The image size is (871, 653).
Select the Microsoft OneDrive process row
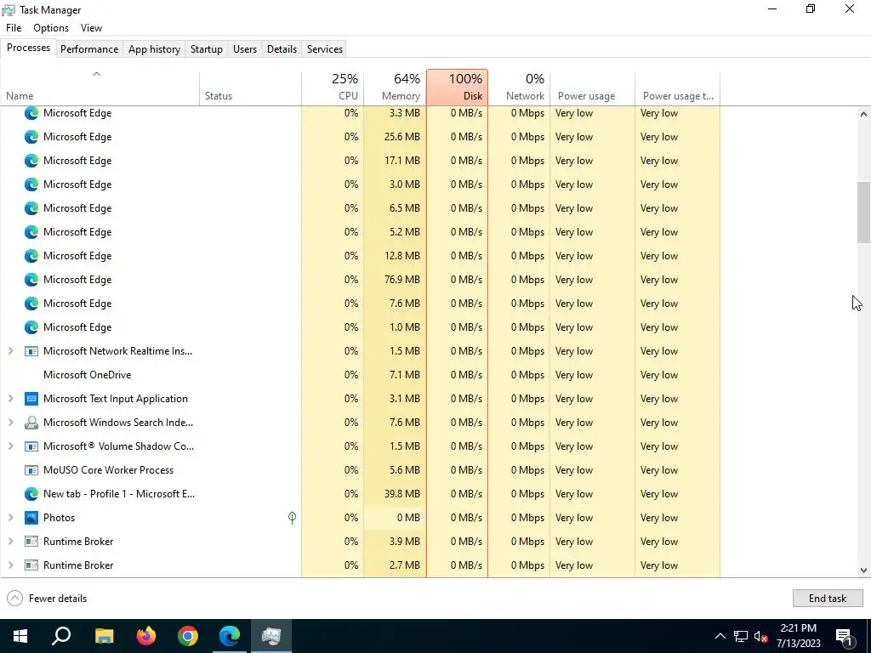pyautogui.click(x=360, y=375)
